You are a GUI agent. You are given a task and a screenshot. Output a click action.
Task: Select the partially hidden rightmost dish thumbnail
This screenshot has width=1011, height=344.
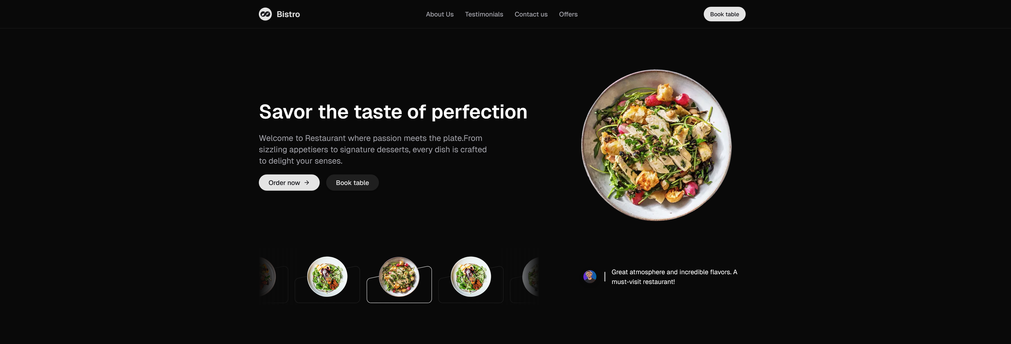click(x=525, y=280)
